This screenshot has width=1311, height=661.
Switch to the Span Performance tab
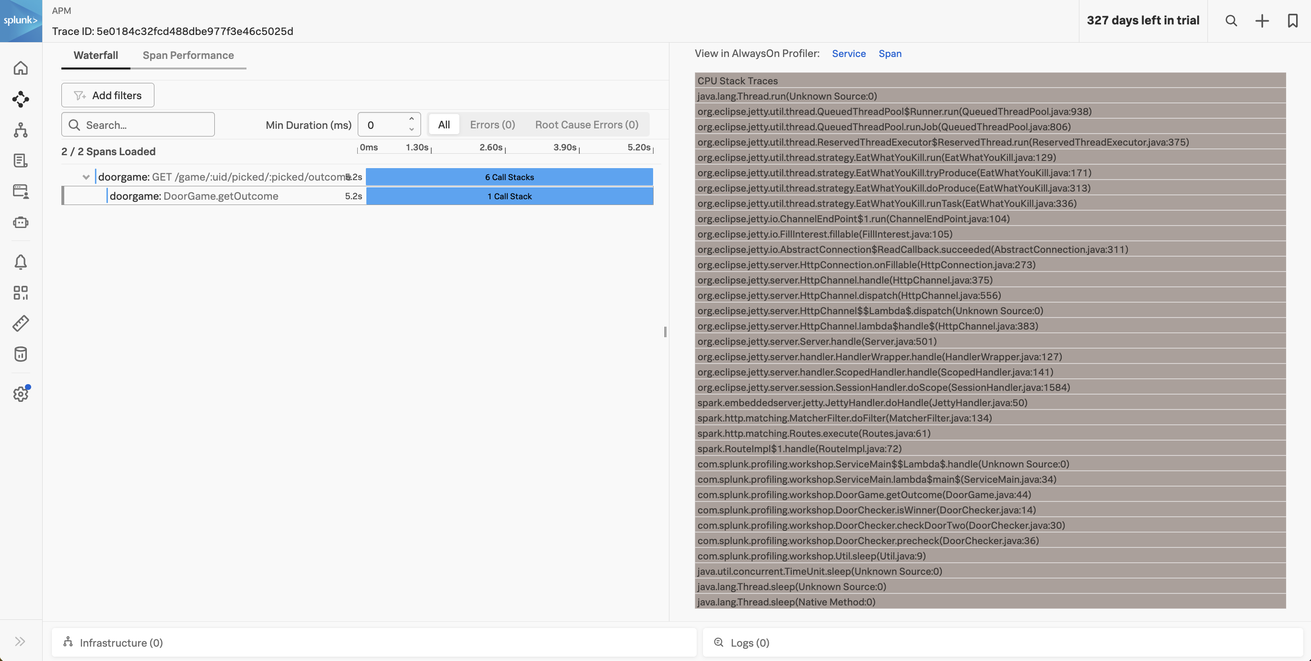pyautogui.click(x=188, y=56)
